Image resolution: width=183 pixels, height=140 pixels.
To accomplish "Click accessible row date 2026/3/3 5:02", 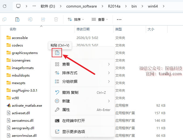I will 87,38.
